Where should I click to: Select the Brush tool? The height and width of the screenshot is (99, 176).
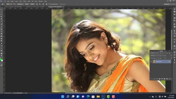click(x=1, y=27)
